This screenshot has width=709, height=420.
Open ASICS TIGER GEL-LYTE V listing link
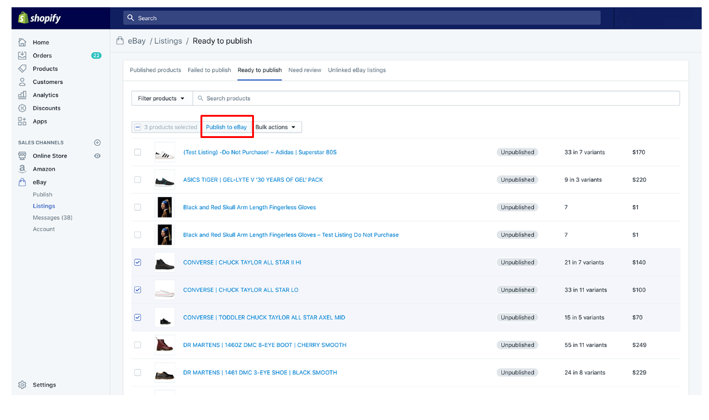(x=253, y=180)
